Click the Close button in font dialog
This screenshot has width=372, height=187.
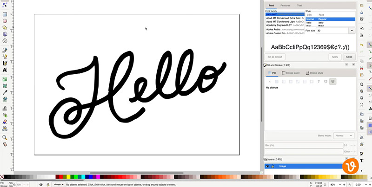pyautogui.click(x=349, y=57)
